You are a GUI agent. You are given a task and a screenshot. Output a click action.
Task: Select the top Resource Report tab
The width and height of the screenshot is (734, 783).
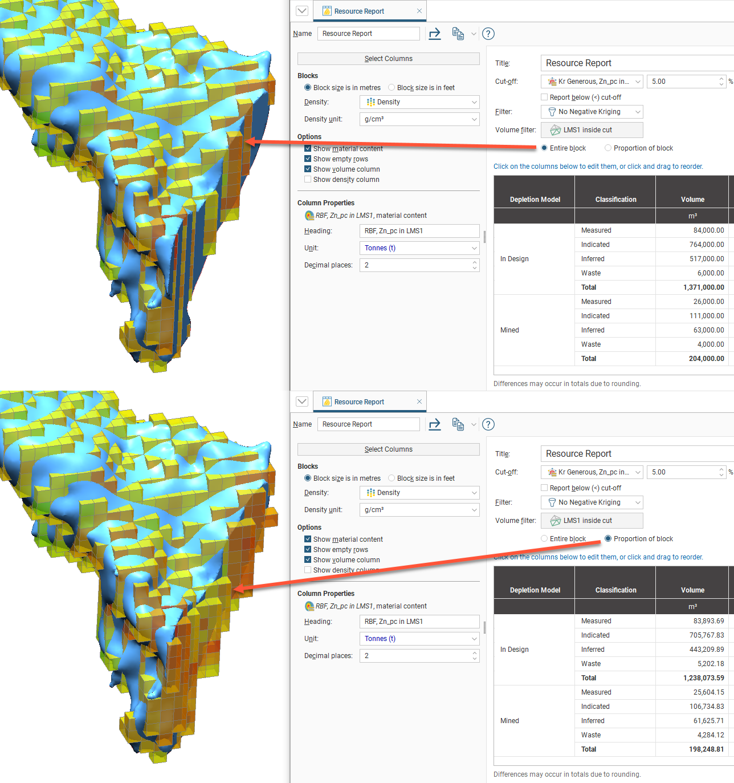pyautogui.click(x=359, y=11)
